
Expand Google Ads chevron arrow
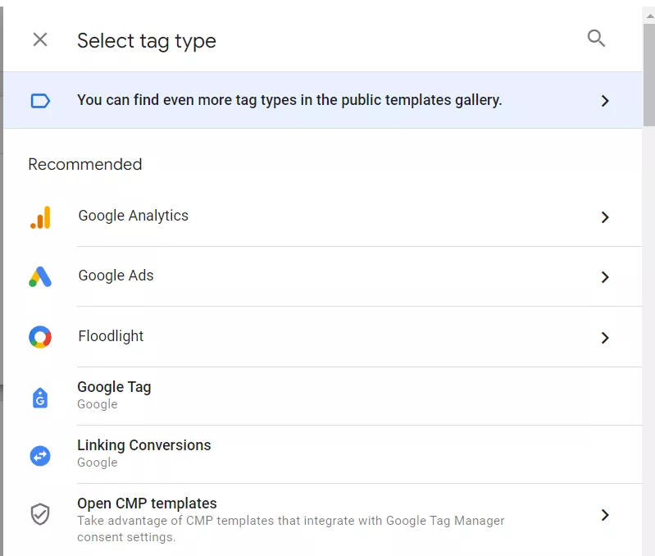(605, 277)
